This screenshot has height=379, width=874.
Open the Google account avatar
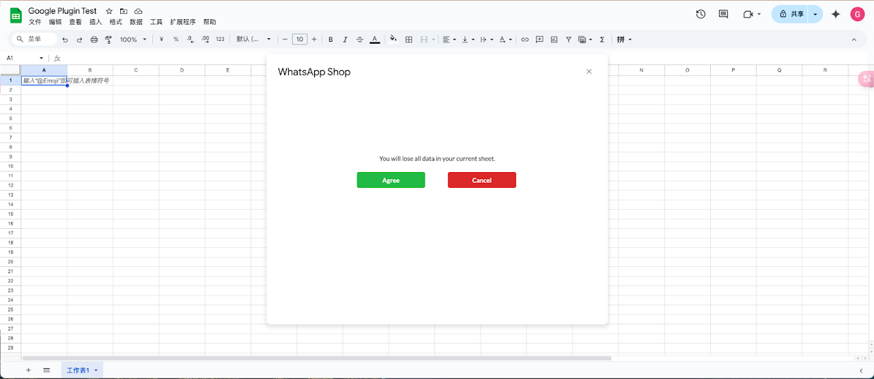[x=858, y=14]
